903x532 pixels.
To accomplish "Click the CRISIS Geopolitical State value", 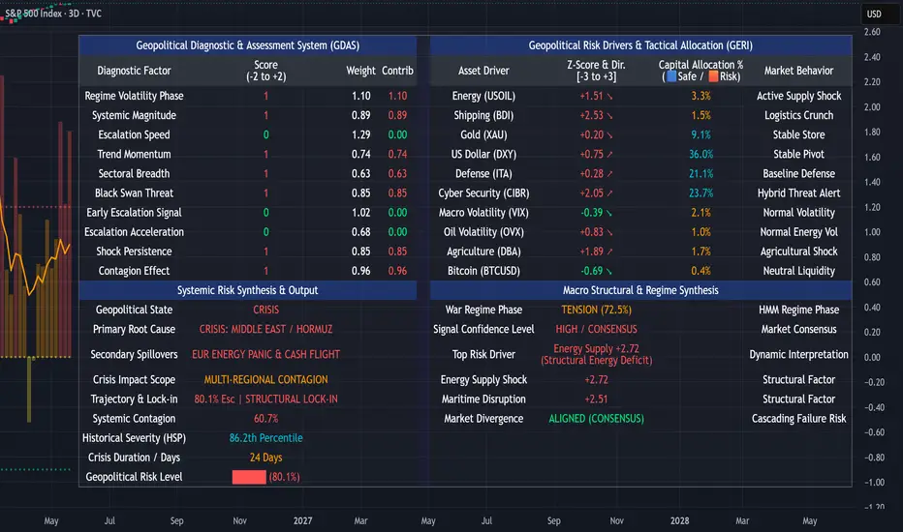I will (x=265, y=310).
